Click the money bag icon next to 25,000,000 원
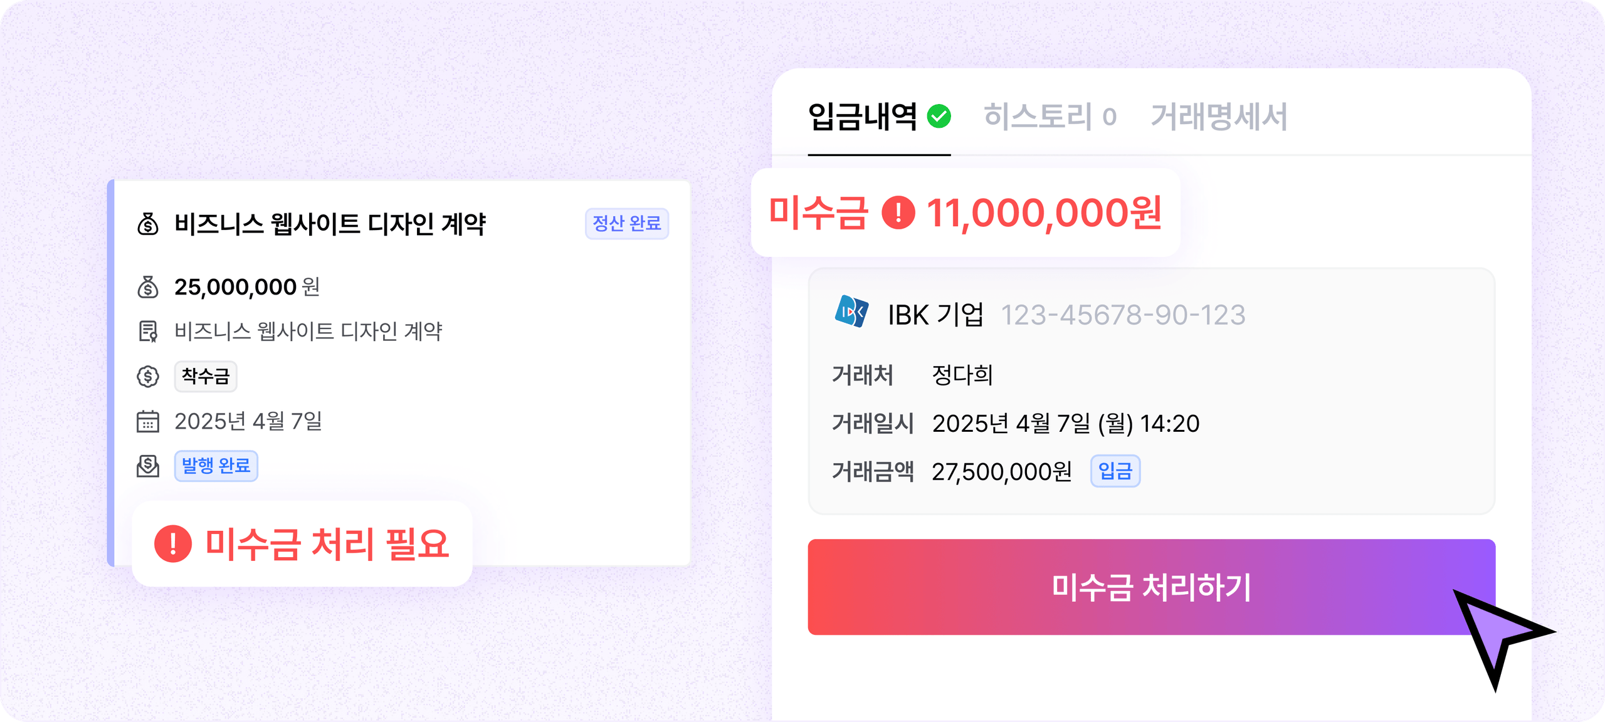Viewport: 1605px width, 722px height. (148, 287)
